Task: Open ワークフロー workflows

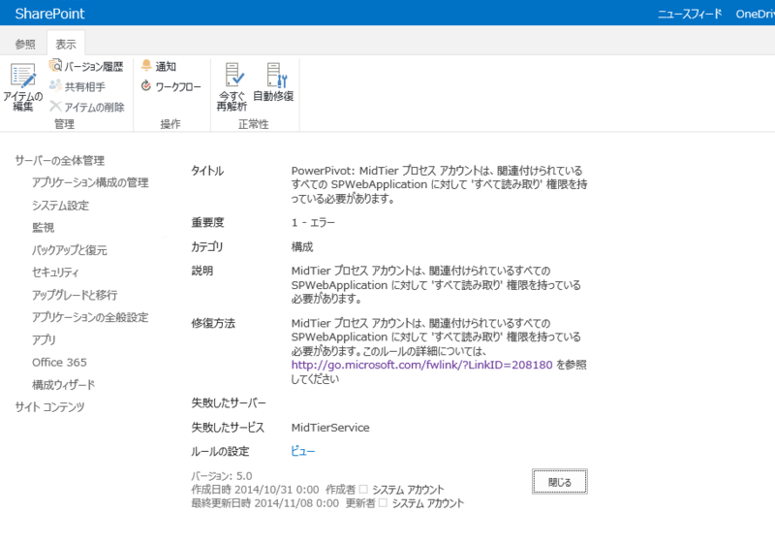Action: (171, 86)
